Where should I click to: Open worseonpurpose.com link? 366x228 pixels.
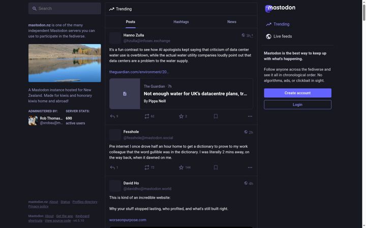(128, 220)
